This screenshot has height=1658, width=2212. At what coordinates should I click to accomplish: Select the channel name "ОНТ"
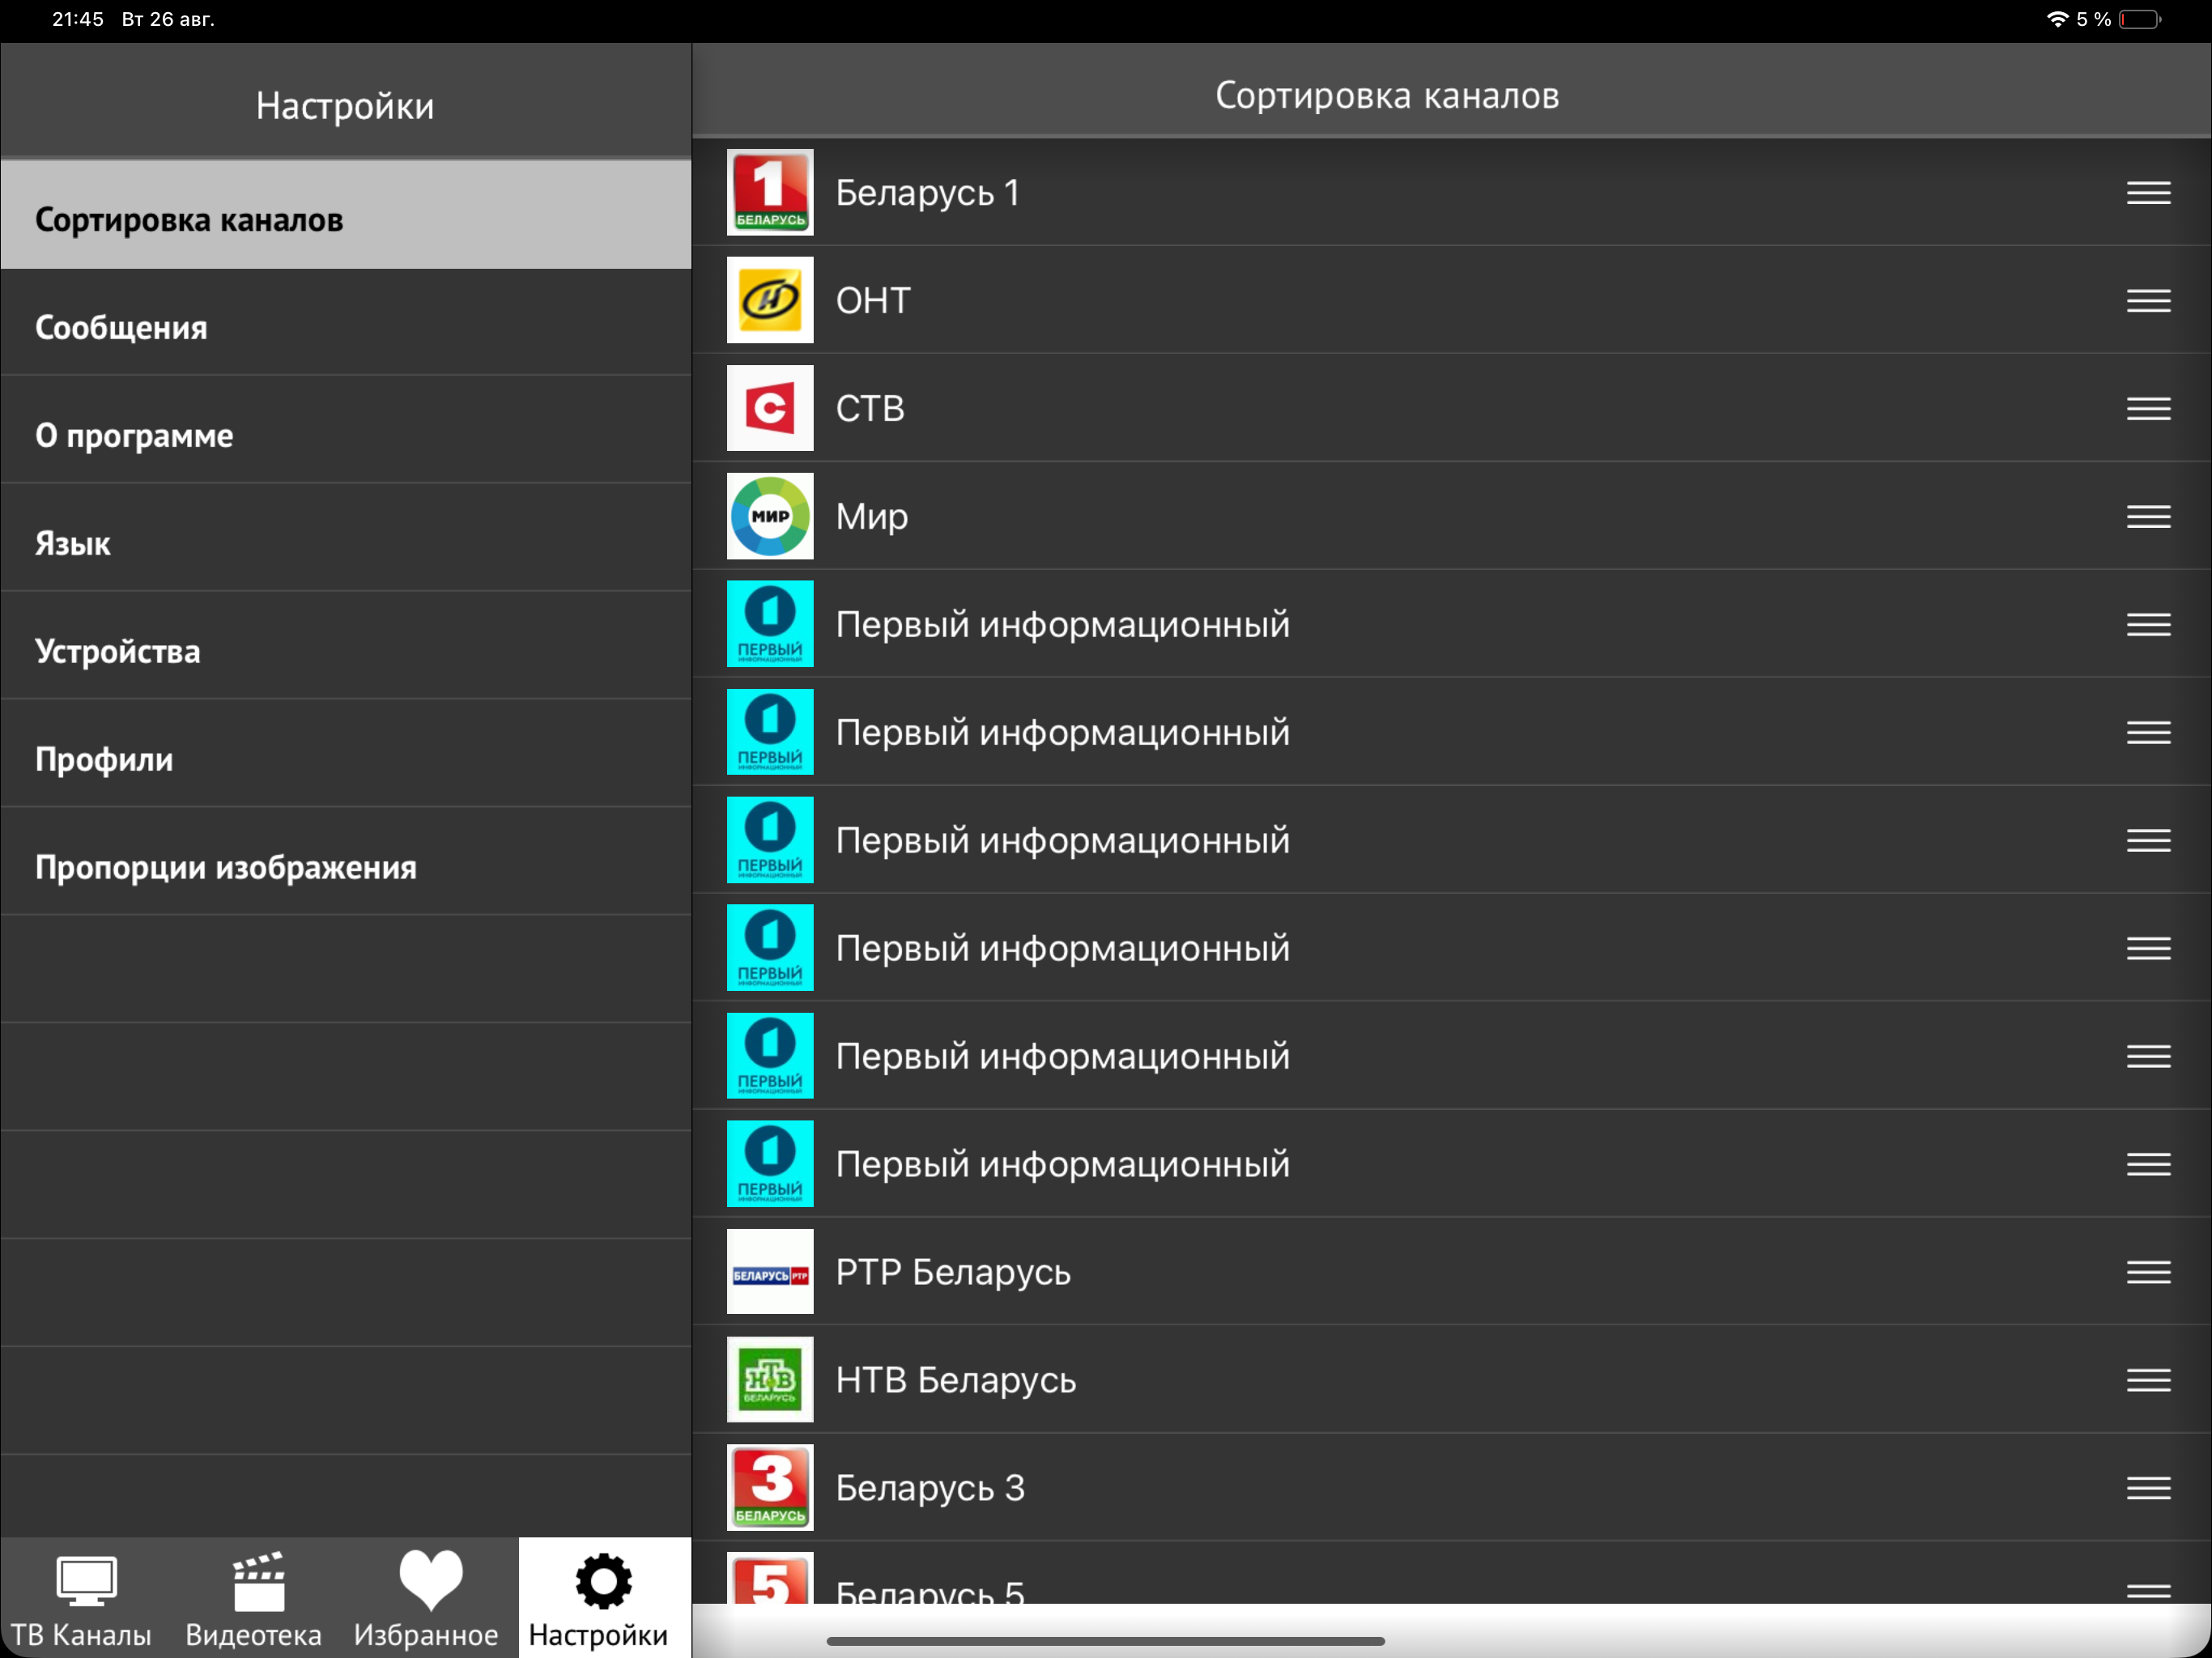tap(873, 301)
